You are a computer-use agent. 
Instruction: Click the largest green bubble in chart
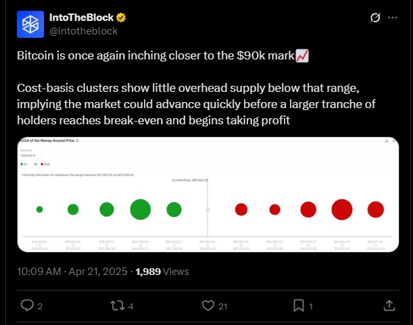tap(141, 209)
